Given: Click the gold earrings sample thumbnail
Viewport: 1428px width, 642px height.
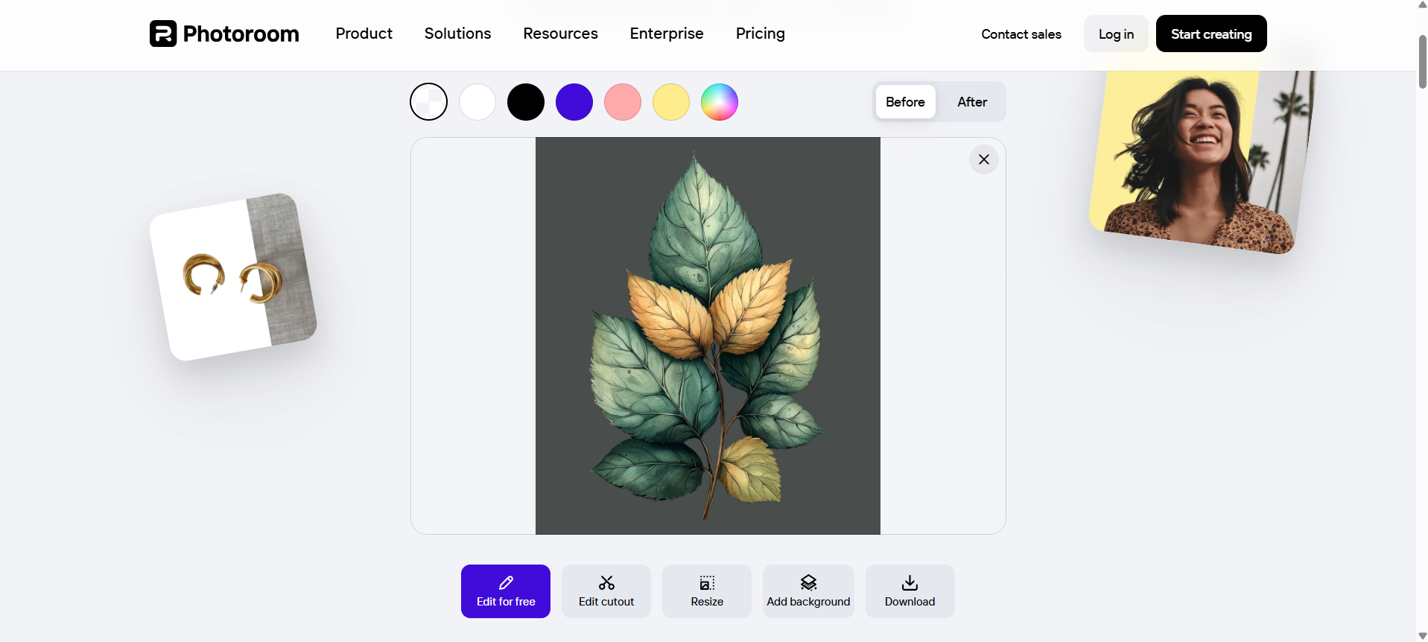Looking at the screenshot, I should pos(233,277).
